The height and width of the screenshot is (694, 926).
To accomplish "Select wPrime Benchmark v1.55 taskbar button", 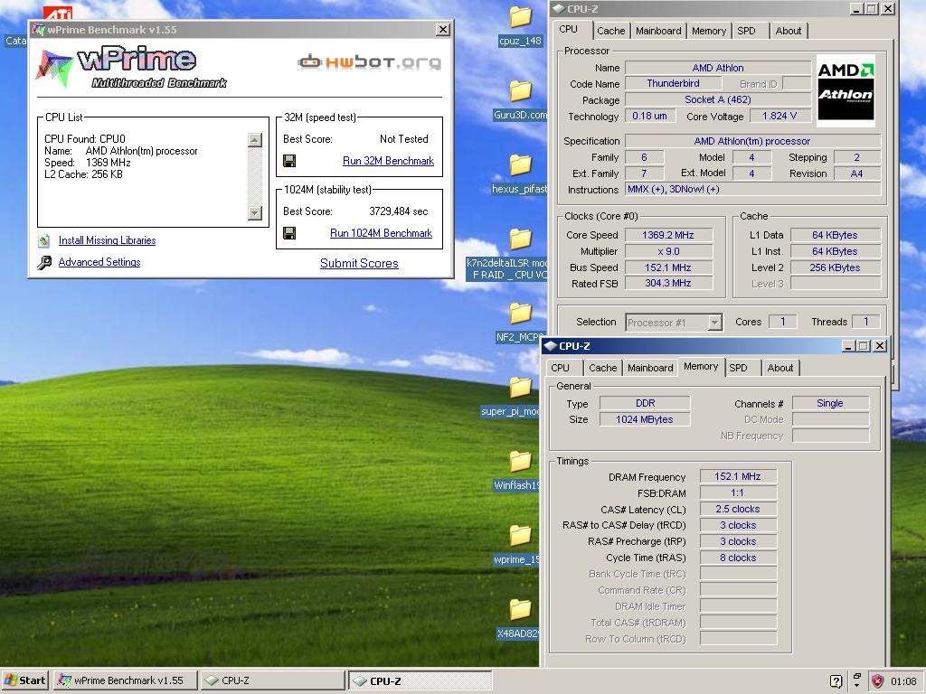I will (x=125, y=680).
